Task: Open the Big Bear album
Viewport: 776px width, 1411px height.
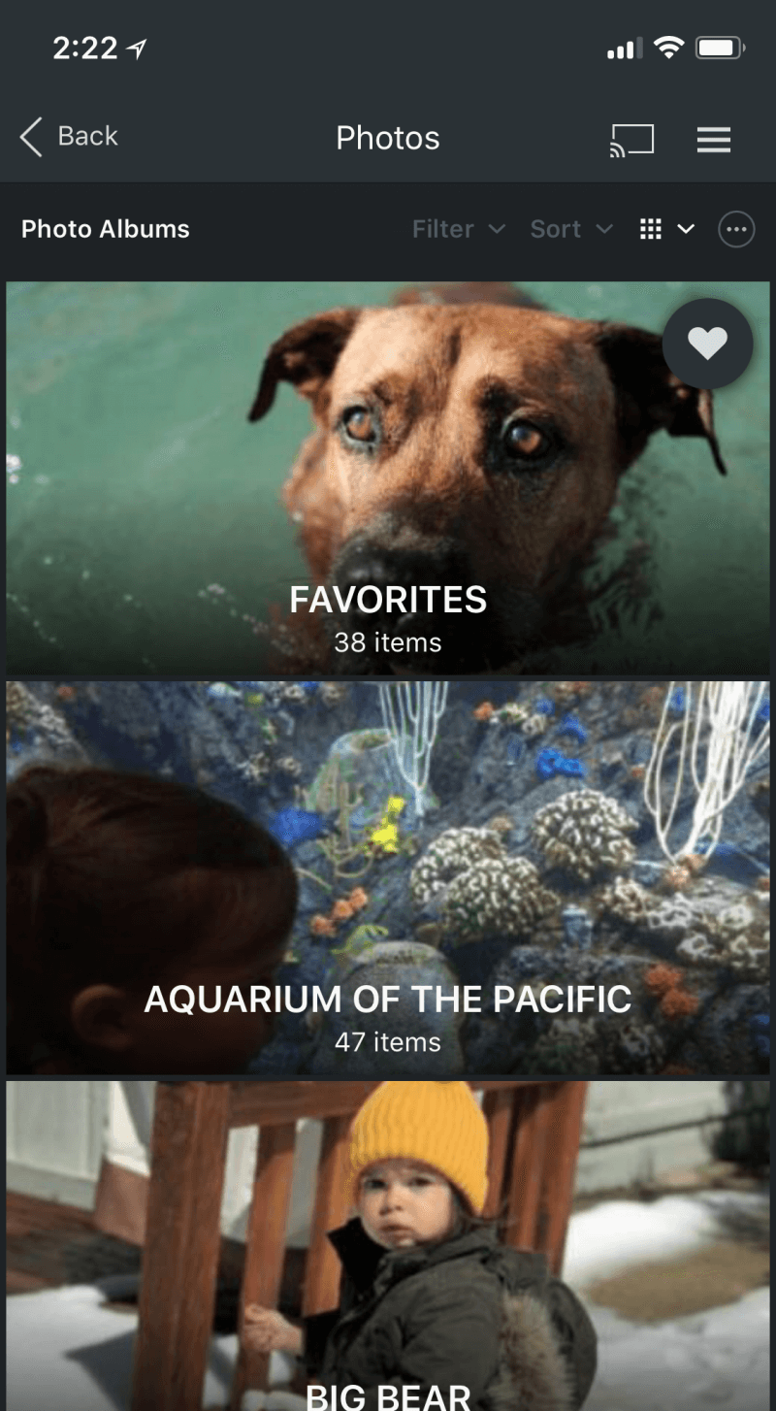Action: (x=388, y=1246)
